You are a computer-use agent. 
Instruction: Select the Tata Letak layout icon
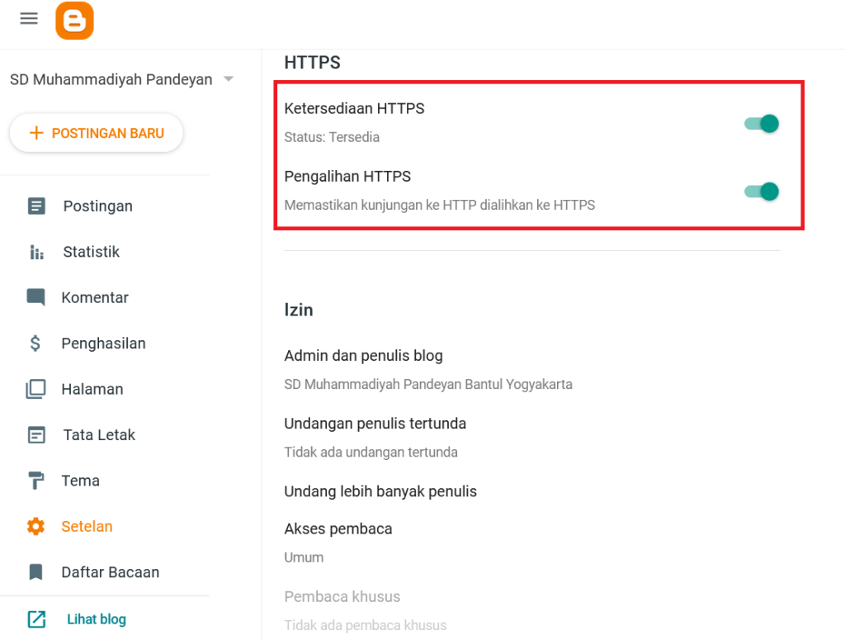tap(37, 434)
